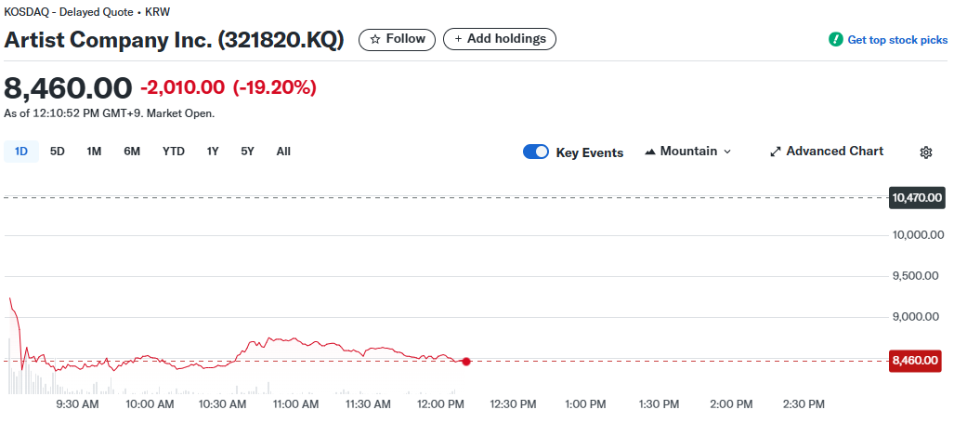Click the Advanced Chart expand icon

tap(776, 152)
